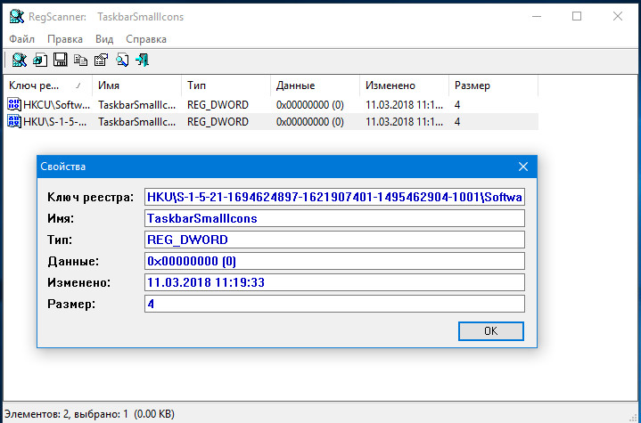Image resolution: width=641 pixels, height=423 pixels.
Task: Sort by the Данные column header
Action: click(x=316, y=85)
